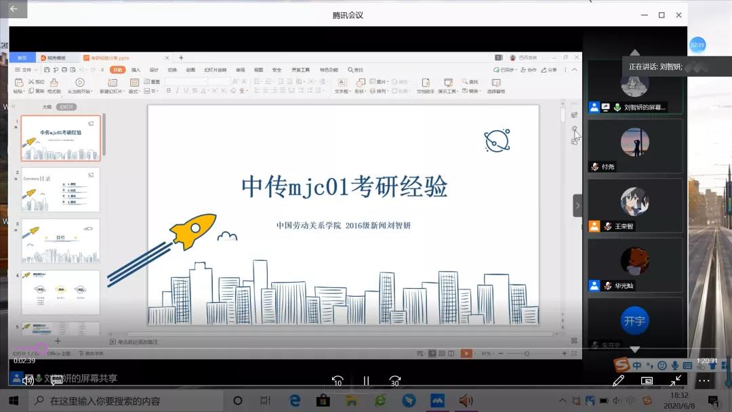Viewport: 732px width, 412px height.
Task: Start slideshow with orange play button
Action: (466, 353)
